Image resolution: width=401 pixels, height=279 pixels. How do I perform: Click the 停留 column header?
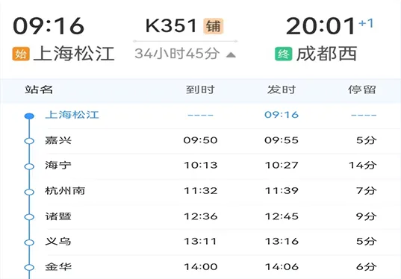362,90
